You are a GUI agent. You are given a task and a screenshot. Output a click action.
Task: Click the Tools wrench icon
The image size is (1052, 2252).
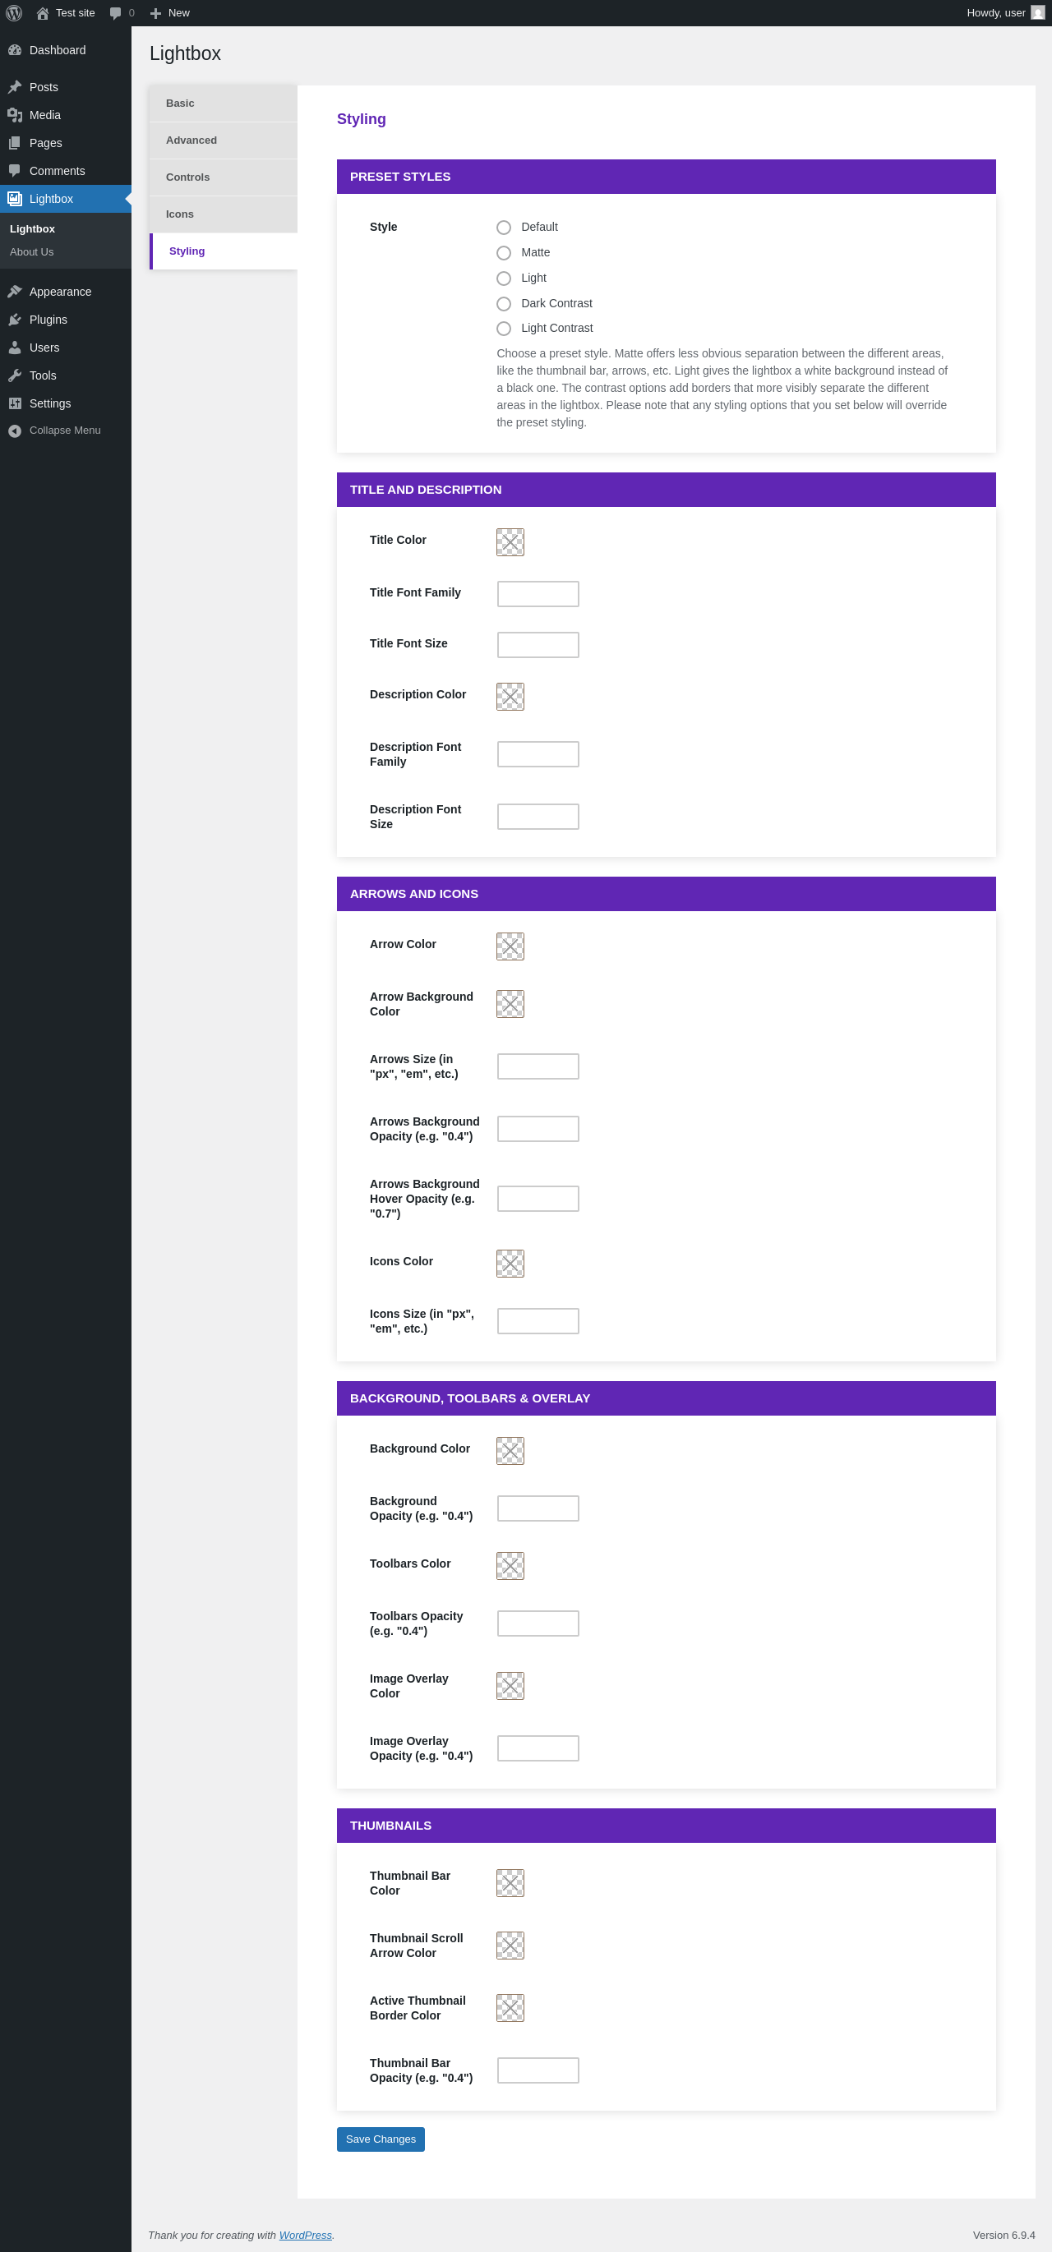pos(15,376)
